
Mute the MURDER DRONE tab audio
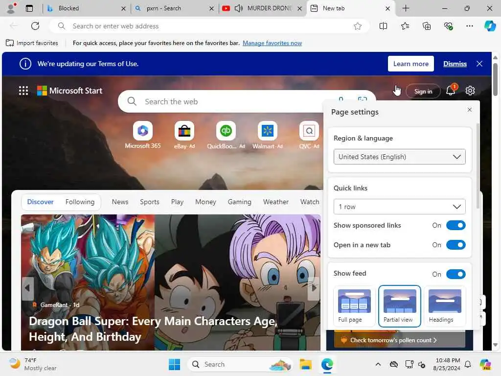239,8
